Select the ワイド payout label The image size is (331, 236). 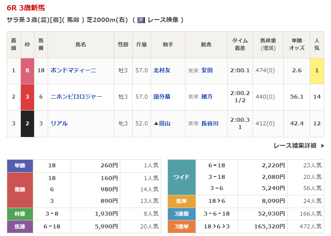[x=182, y=177]
